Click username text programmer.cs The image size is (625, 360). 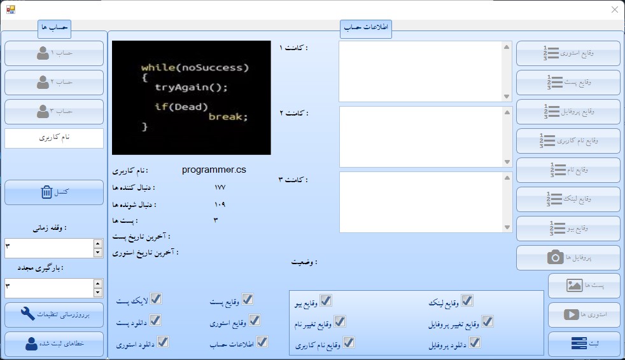tap(214, 170)
